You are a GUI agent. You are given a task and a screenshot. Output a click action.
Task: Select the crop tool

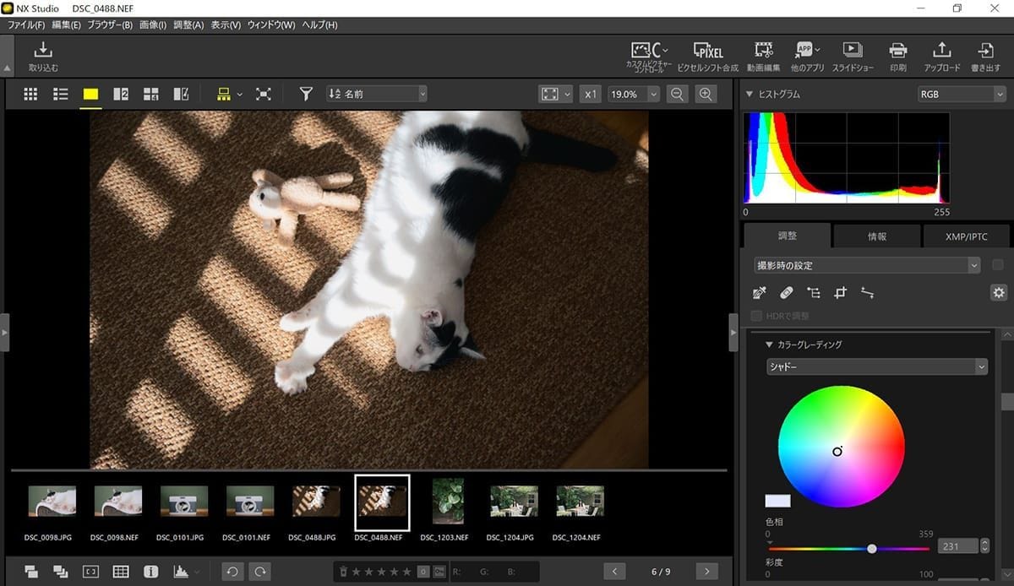(840, 293)
